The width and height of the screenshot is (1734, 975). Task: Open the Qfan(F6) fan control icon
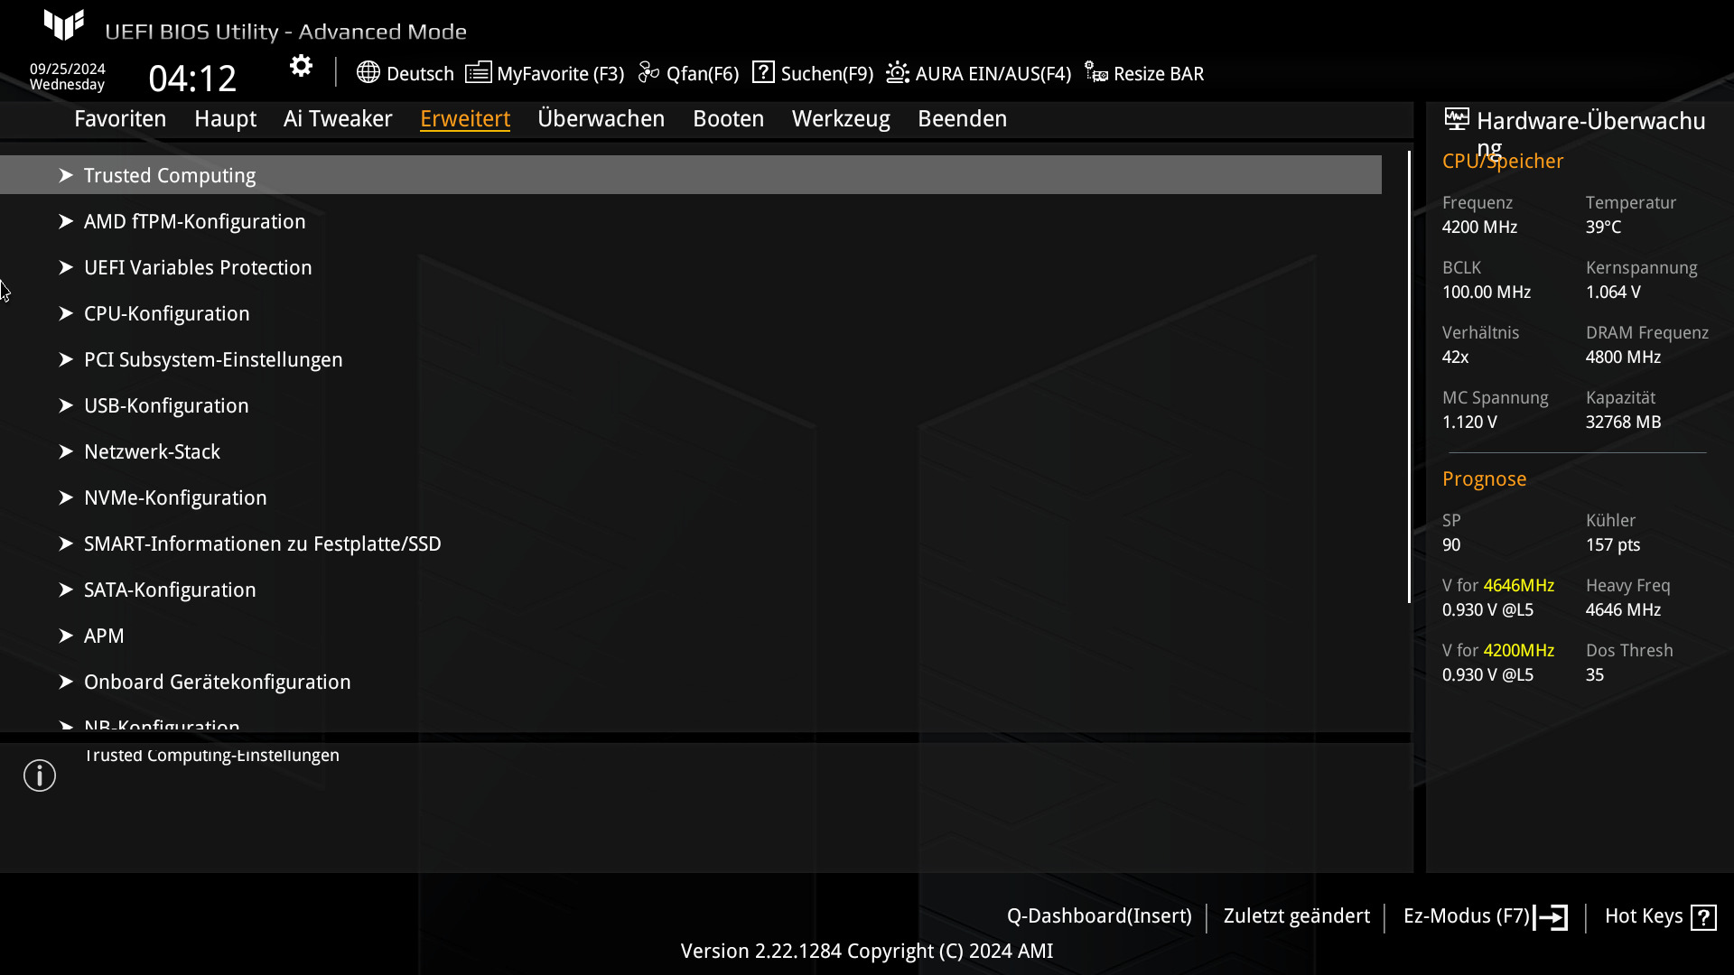648,72
